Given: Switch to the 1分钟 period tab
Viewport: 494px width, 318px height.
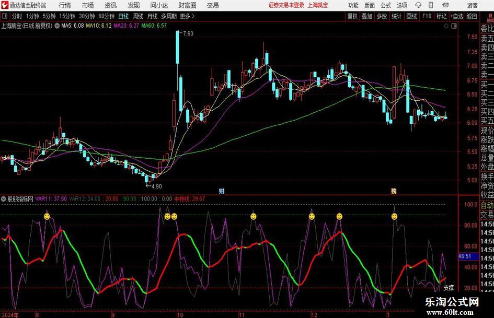Looking at the screenshot, I should click(32, 16).
